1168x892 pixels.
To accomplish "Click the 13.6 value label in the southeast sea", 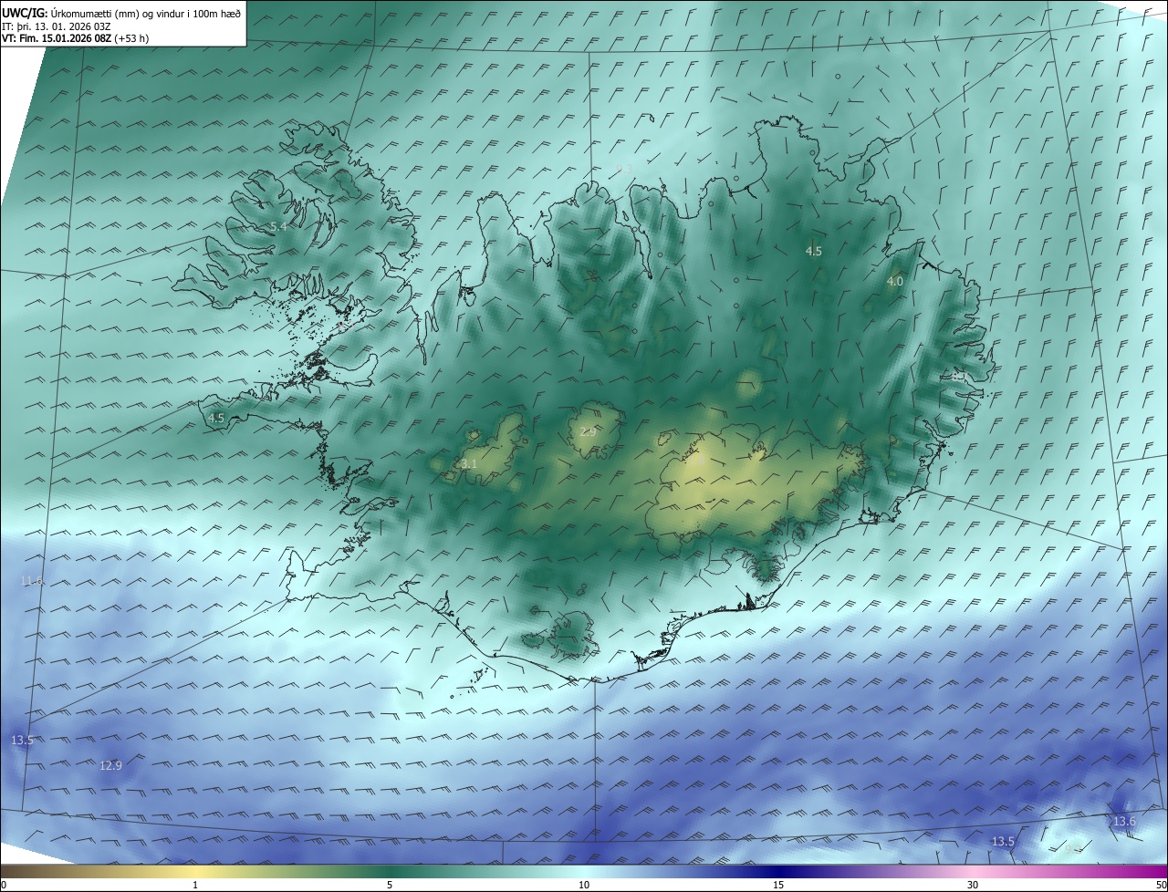I will (1124, 821).
